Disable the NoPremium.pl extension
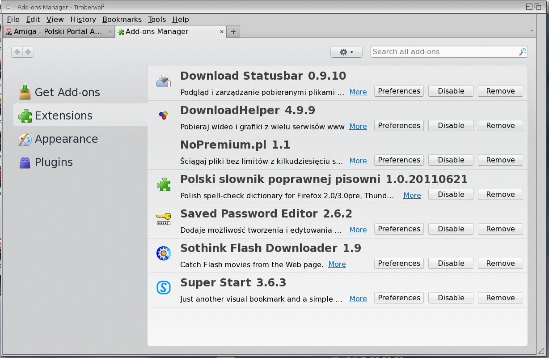The width and height of the screenshot is (549, 358). tap(451, 160)
